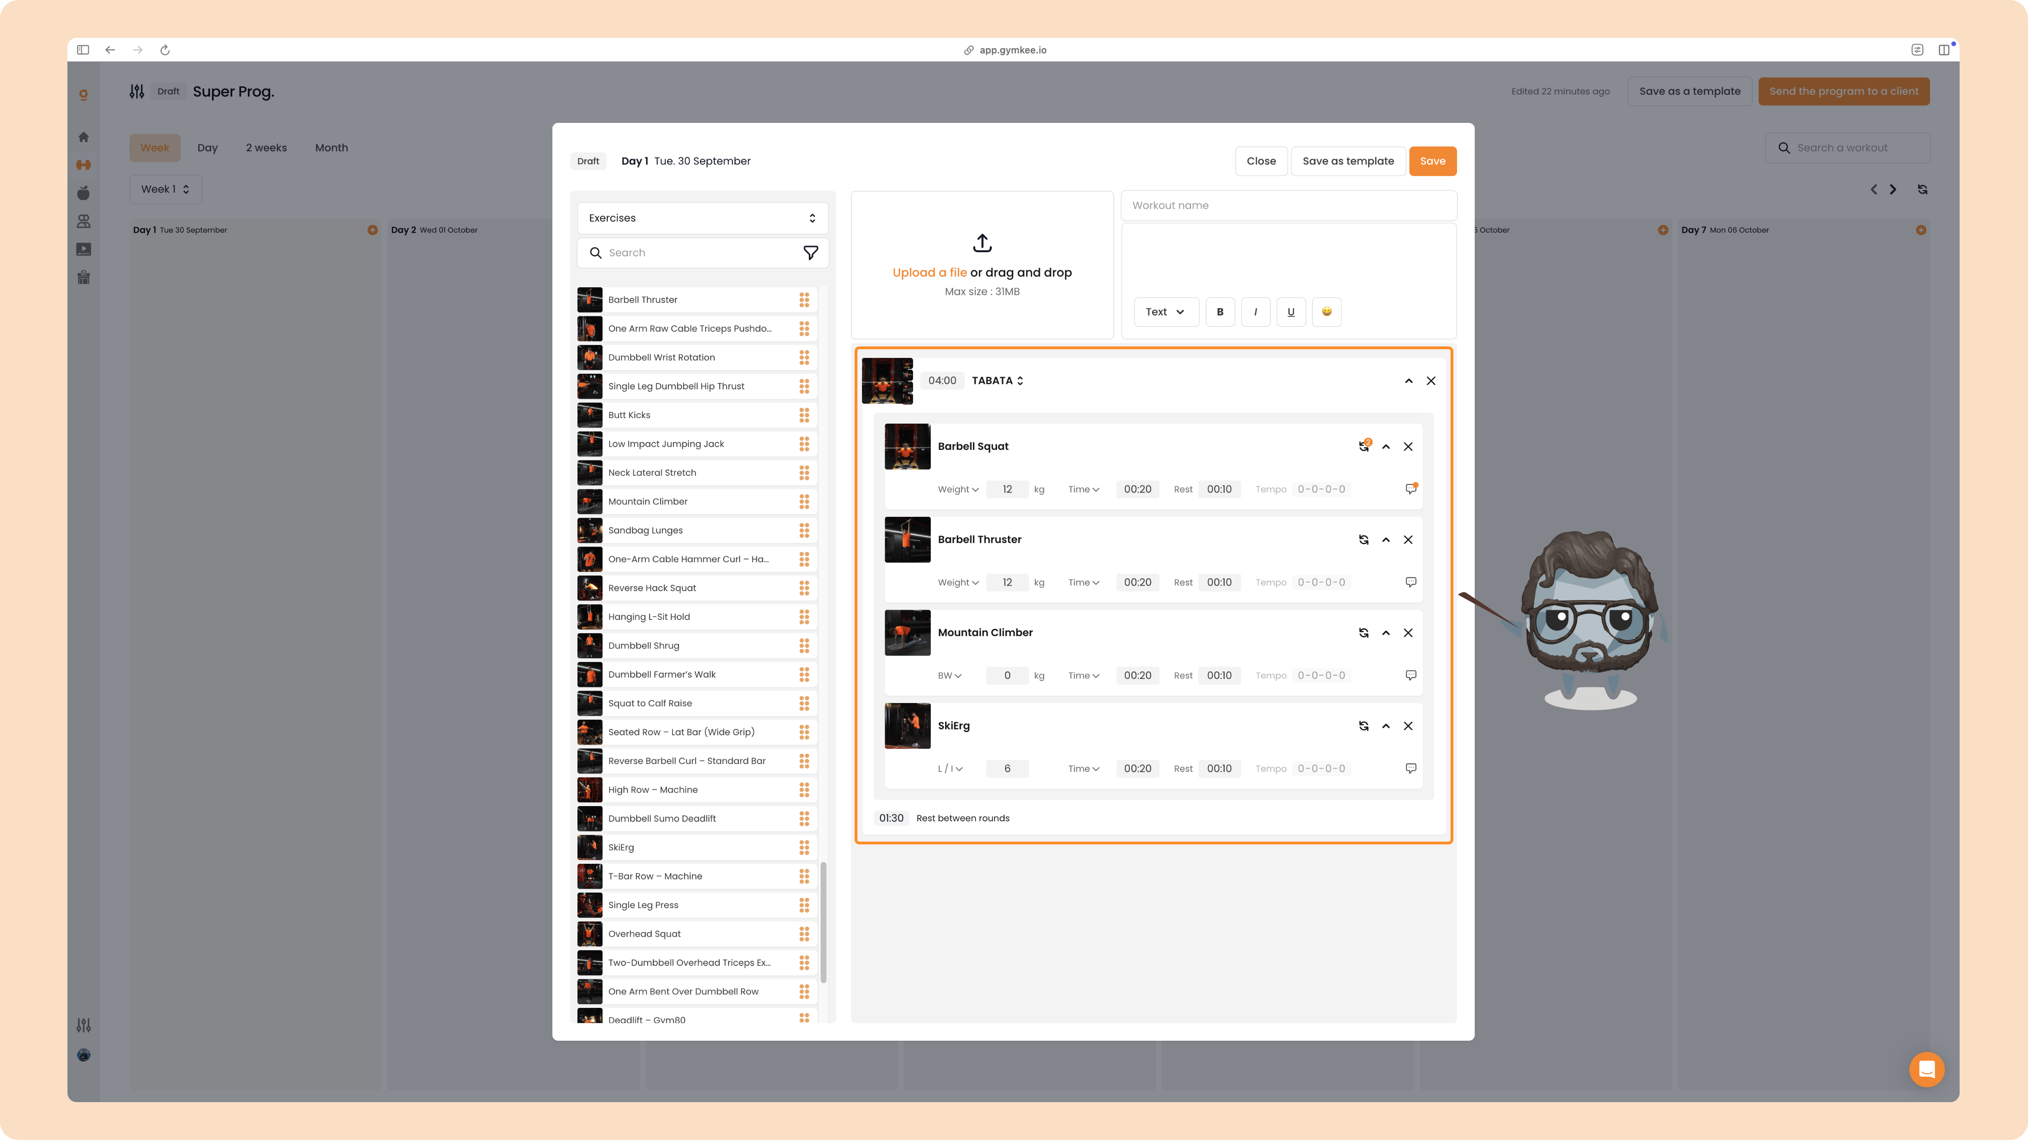Image resolution: width=2028 pixels, height=1140 pixels.
Task: Click the Save button
Action: (1432, 161)
